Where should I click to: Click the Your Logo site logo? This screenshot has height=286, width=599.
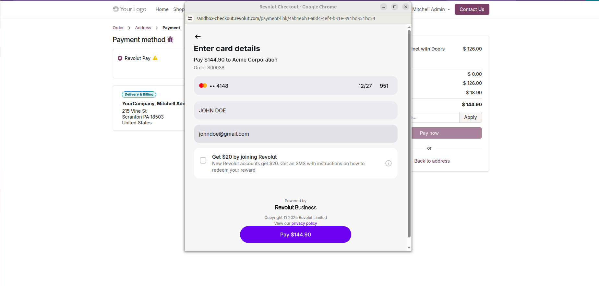(x=129, y=9)
